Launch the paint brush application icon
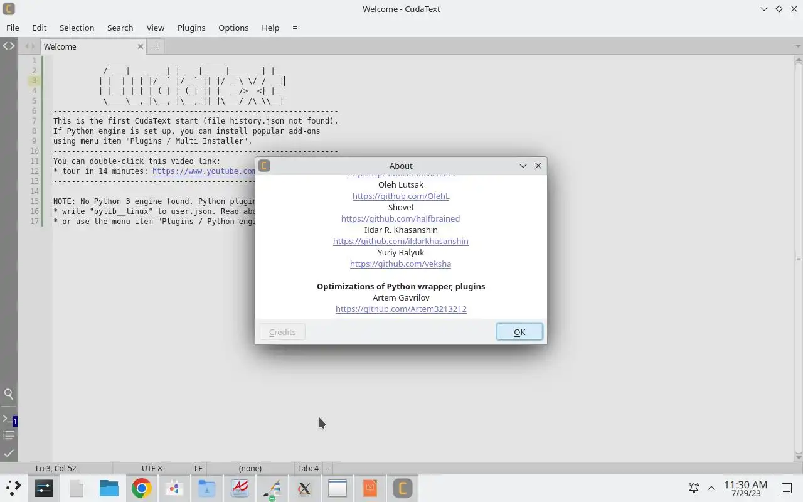Screen dimensions: 803x502 (x=272, y=488)
